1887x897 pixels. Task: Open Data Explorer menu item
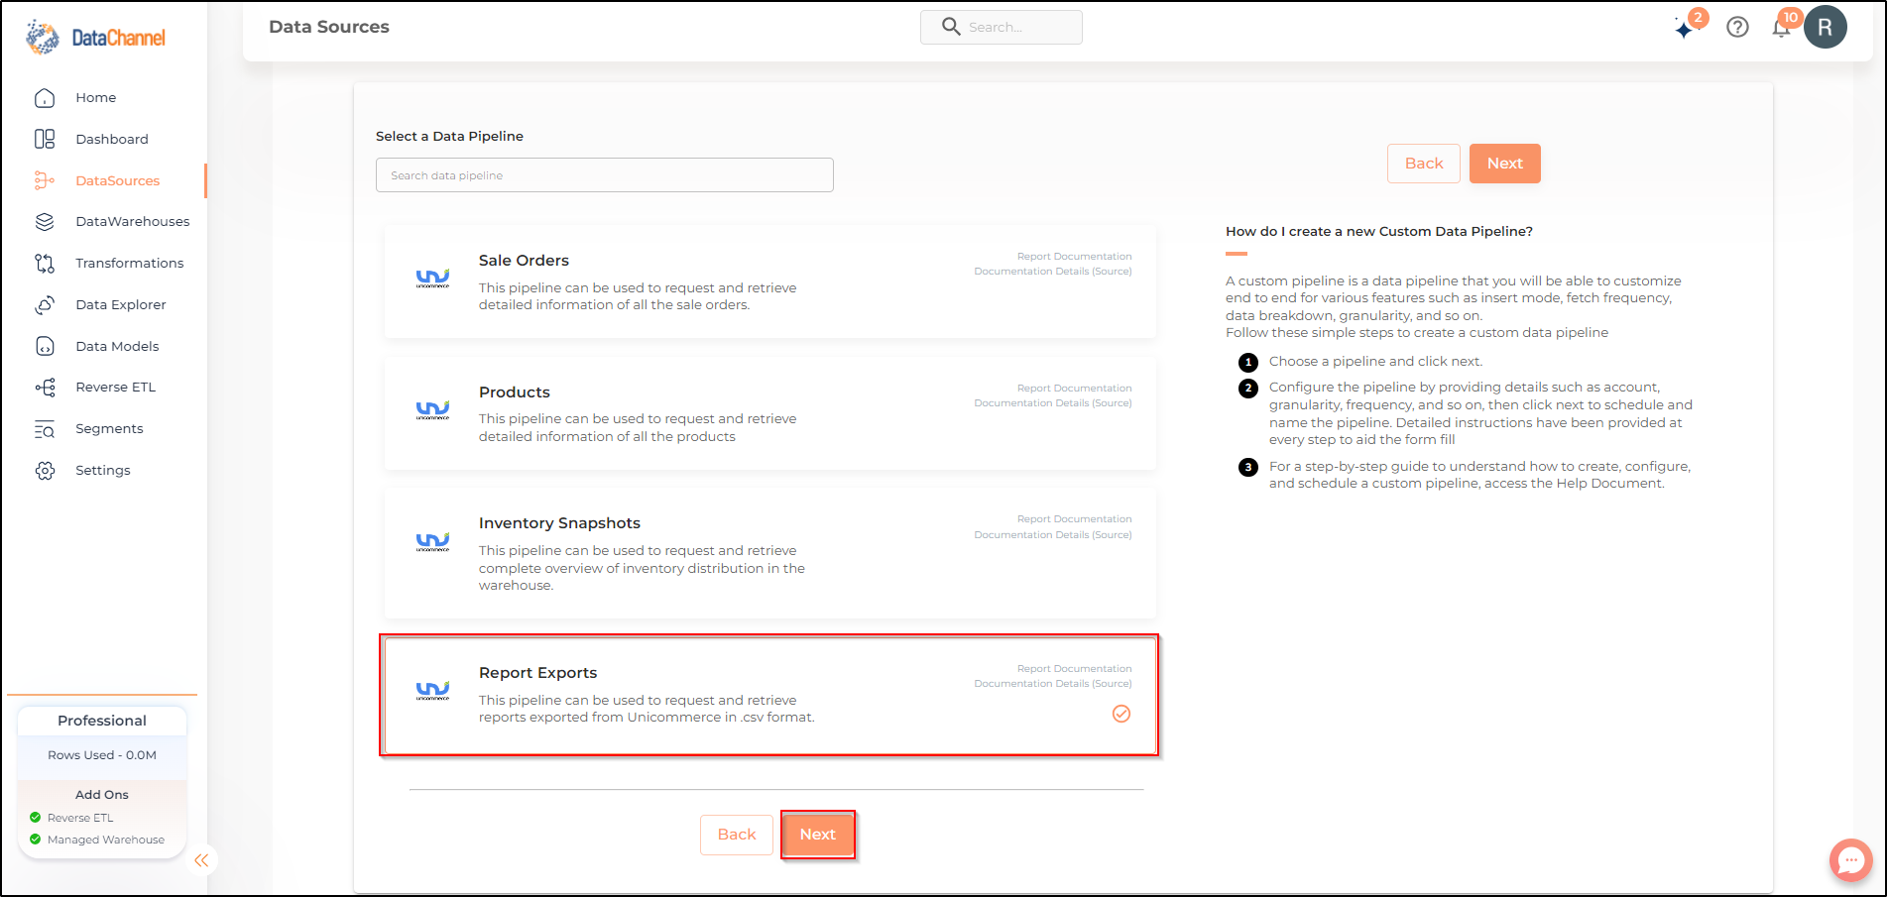(121, 304)
